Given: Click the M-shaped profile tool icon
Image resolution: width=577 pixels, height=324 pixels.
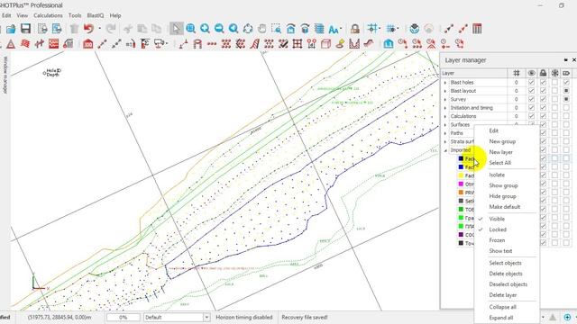Looking at the screenshot, I should tap(354, 44).
